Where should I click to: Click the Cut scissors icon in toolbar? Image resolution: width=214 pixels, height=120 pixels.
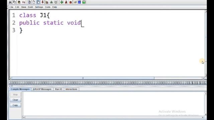point(10,2)
